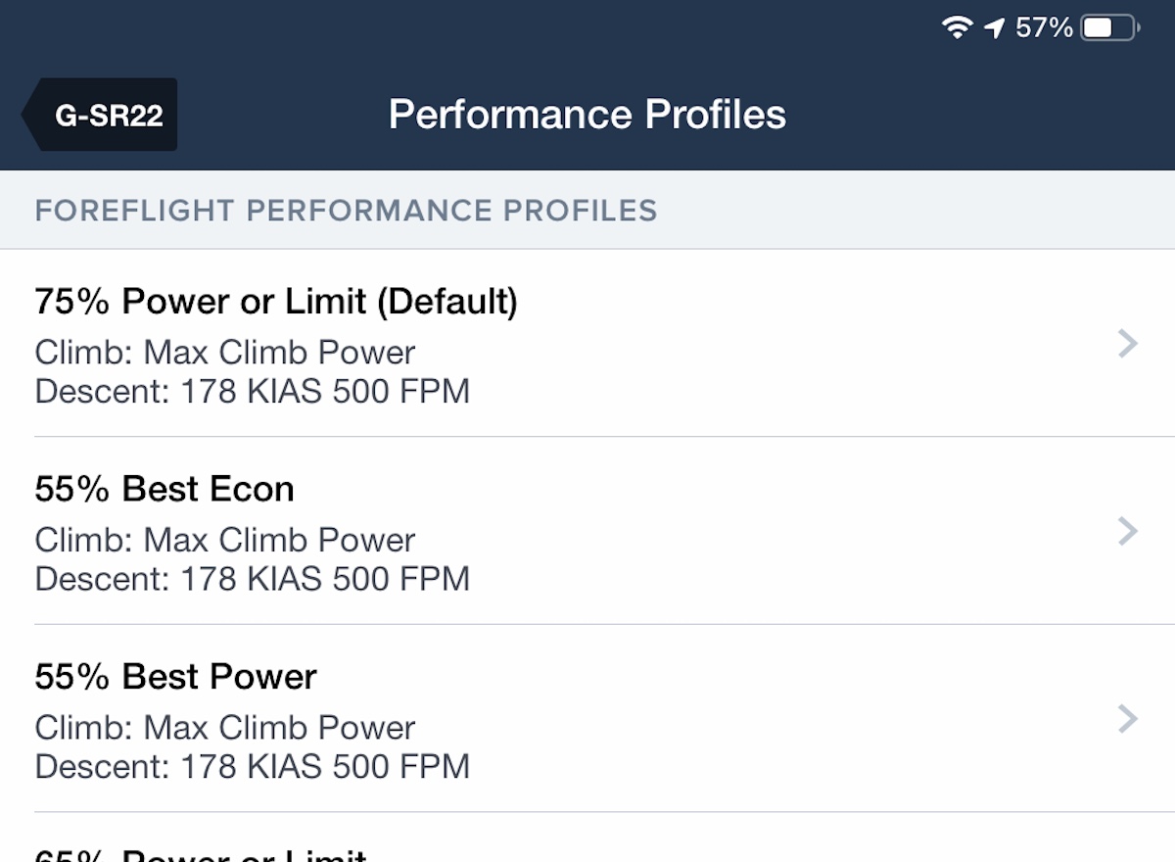Select the ForeFlight Performance Profiles section header
Image resolution: width=1175 pixels, height=862 pixels.
tap(347, 210)
